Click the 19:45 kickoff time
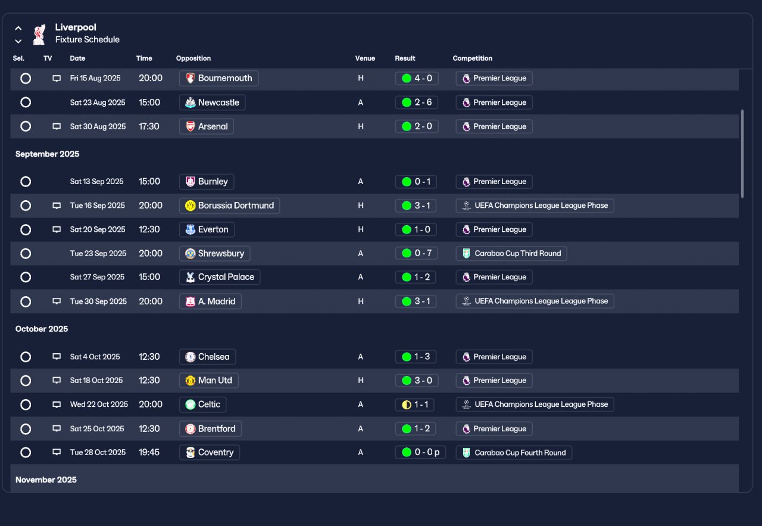The height and width of the screenshot is (526, 762). pyautogui.click(x=149, y=453)
